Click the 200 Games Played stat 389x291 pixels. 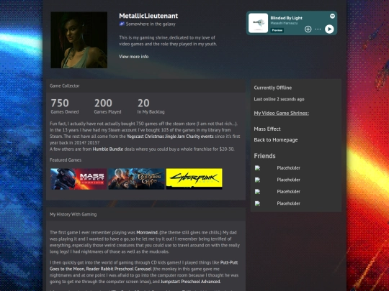(x=107, y=106)
